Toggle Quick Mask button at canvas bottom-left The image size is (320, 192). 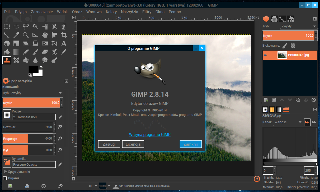[x=74, y=179]
